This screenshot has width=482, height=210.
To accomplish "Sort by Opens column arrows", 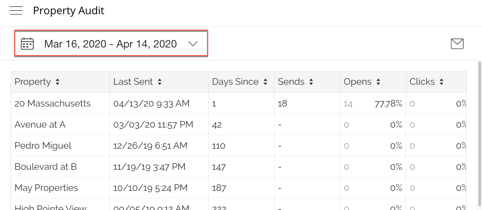I will point(378,82).
